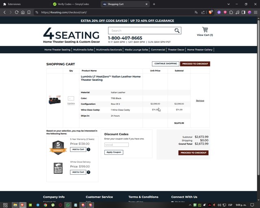The height and width of the screenshot is (208, 260).
Task: Open Chrome from the taskbar
Action: (45, 205)
